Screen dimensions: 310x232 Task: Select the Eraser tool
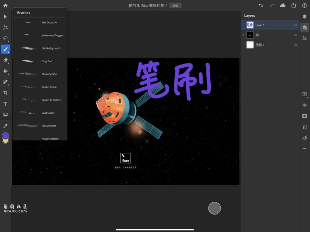5,60
